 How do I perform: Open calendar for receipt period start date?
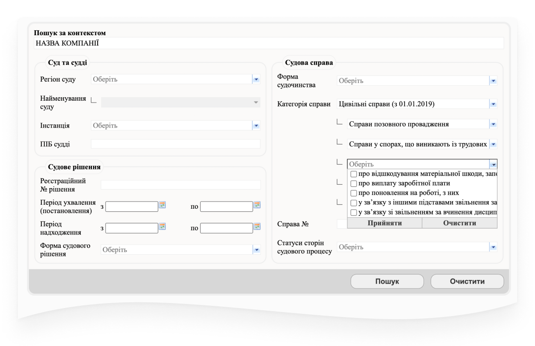(x=163, y=227)
